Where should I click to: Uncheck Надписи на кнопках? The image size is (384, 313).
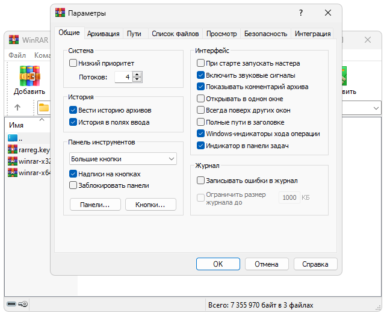pos(73,173)
